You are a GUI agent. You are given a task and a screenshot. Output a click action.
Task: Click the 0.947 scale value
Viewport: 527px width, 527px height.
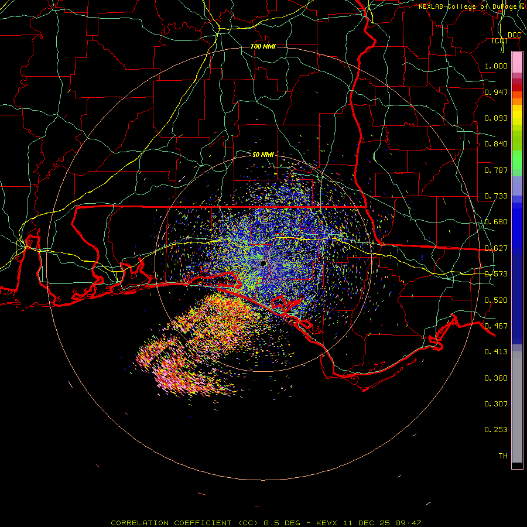pyautogui.click(x=496, y=92)
